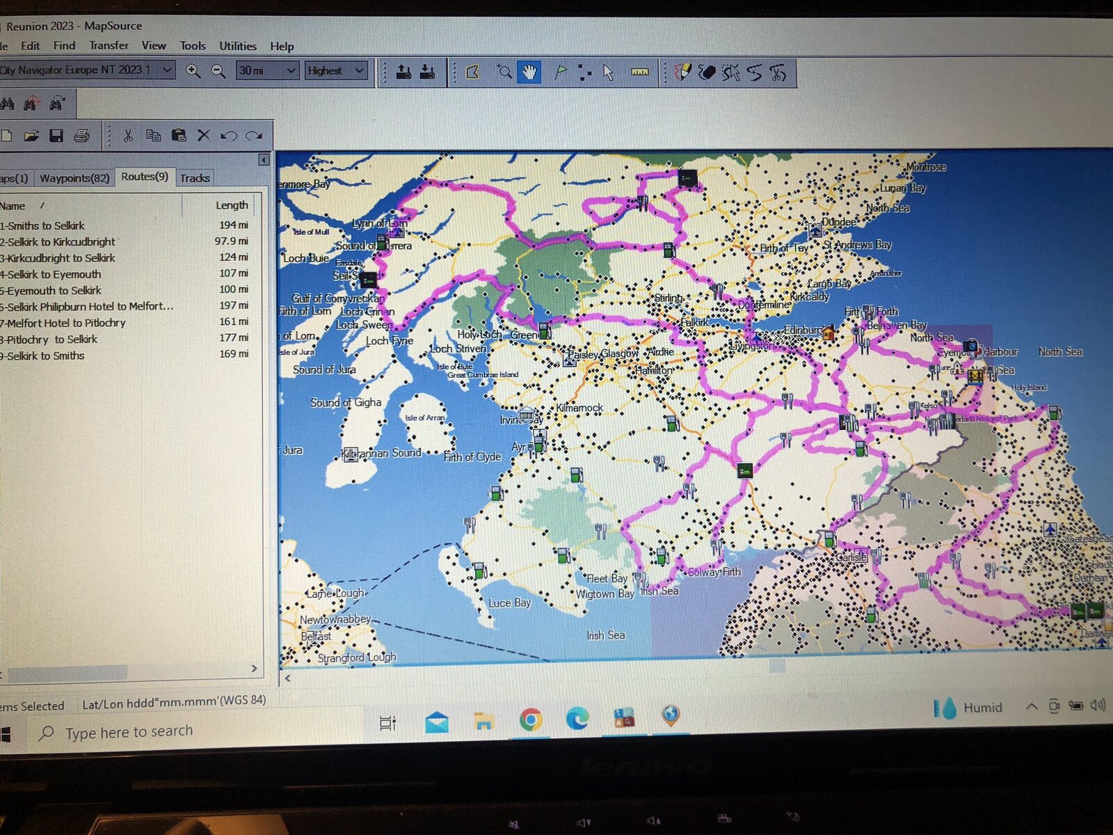This screenshot has width=1113, height=835.
Task: Open the Edit menu
Action: point(30,45)
